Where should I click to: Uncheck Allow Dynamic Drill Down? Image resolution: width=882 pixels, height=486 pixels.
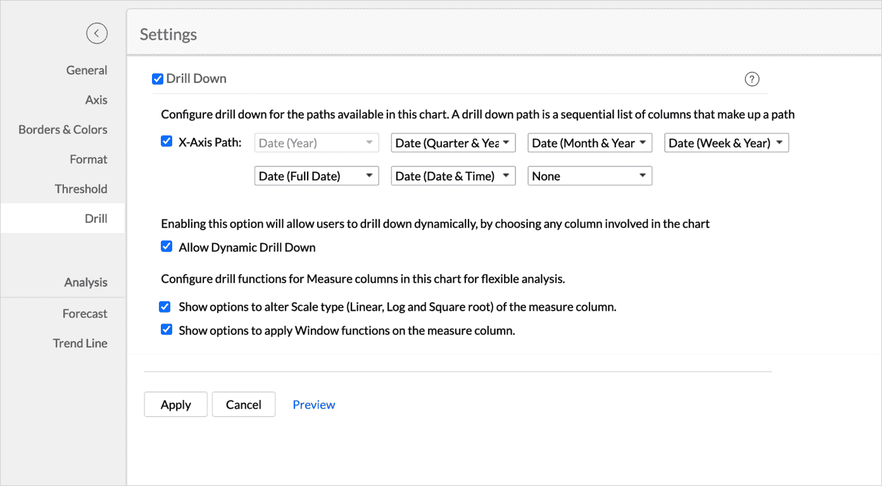(x=167, y=247)
